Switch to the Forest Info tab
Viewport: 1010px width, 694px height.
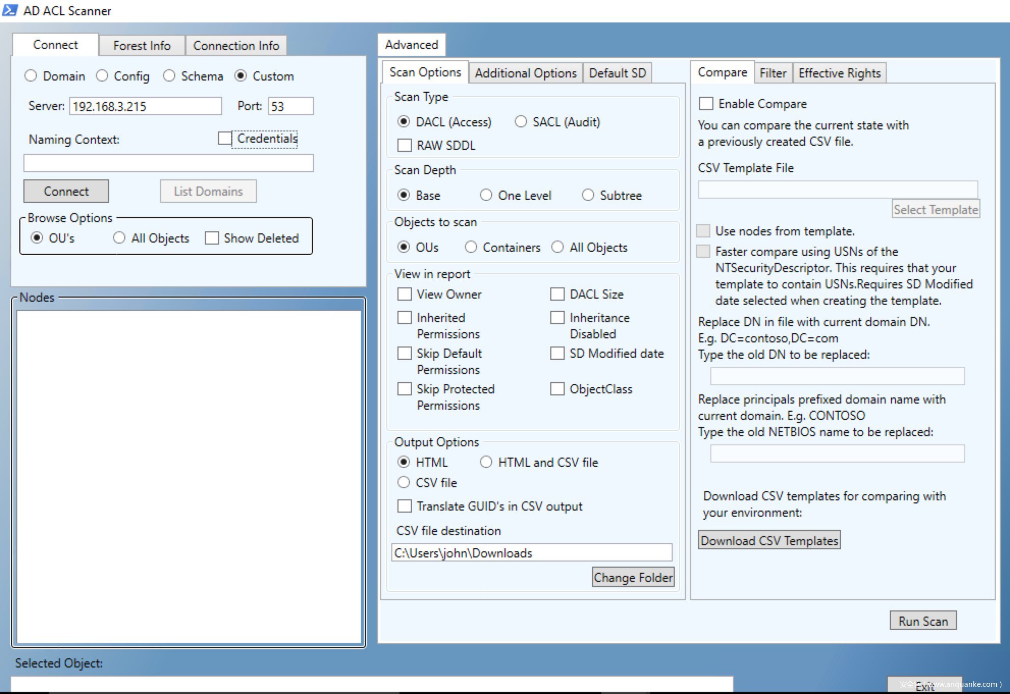click(142, 45)
